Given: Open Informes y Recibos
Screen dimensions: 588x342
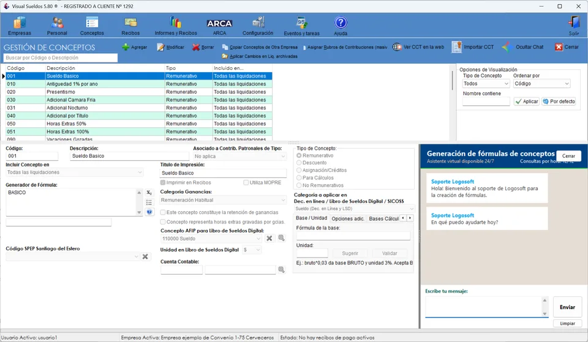Looking at the screenshot, I should (x=176, y=26).
